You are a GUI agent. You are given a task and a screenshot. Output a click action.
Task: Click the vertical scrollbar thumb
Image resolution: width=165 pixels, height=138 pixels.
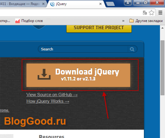point(162,68)
